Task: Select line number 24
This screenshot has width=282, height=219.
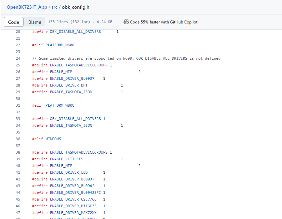Action: tap(18, 58)
